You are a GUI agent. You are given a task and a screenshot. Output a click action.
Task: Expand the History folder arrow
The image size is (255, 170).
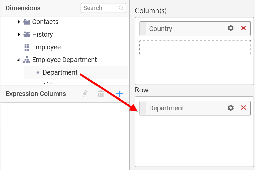click(19, 34)
